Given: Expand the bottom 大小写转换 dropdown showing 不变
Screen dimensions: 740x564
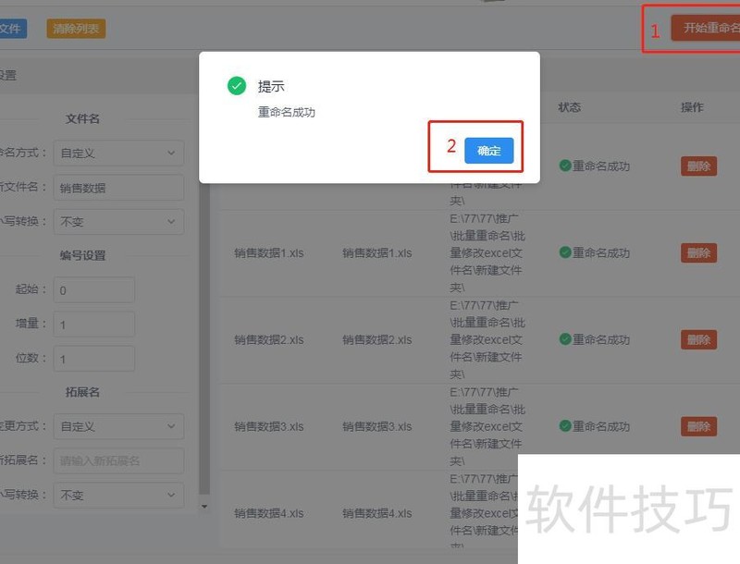Looking at the screenshot, I should tap(118, 495).
